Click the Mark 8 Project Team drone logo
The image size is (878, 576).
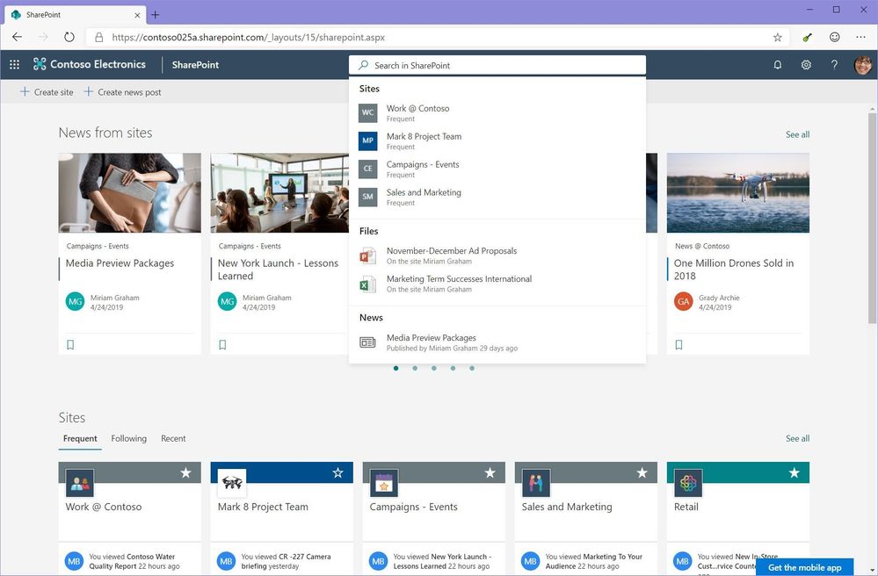tap(232, 483)
